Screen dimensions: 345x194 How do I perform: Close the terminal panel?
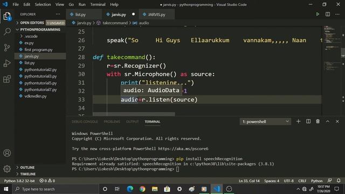337,121
